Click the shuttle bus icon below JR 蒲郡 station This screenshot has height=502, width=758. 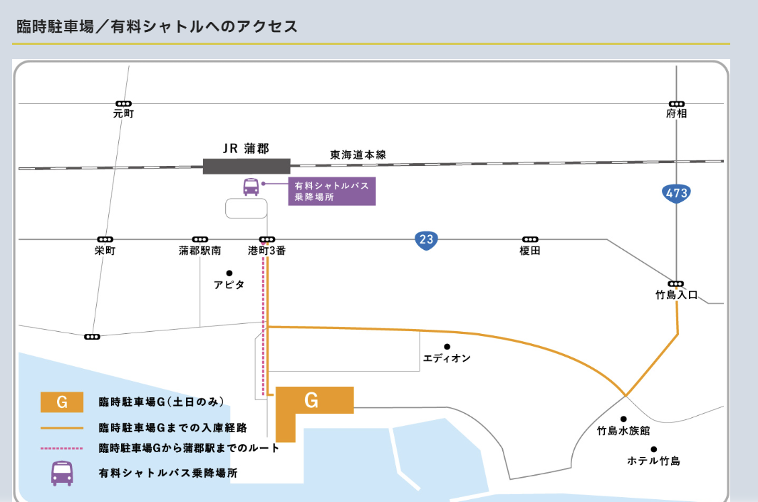(251, 187)
